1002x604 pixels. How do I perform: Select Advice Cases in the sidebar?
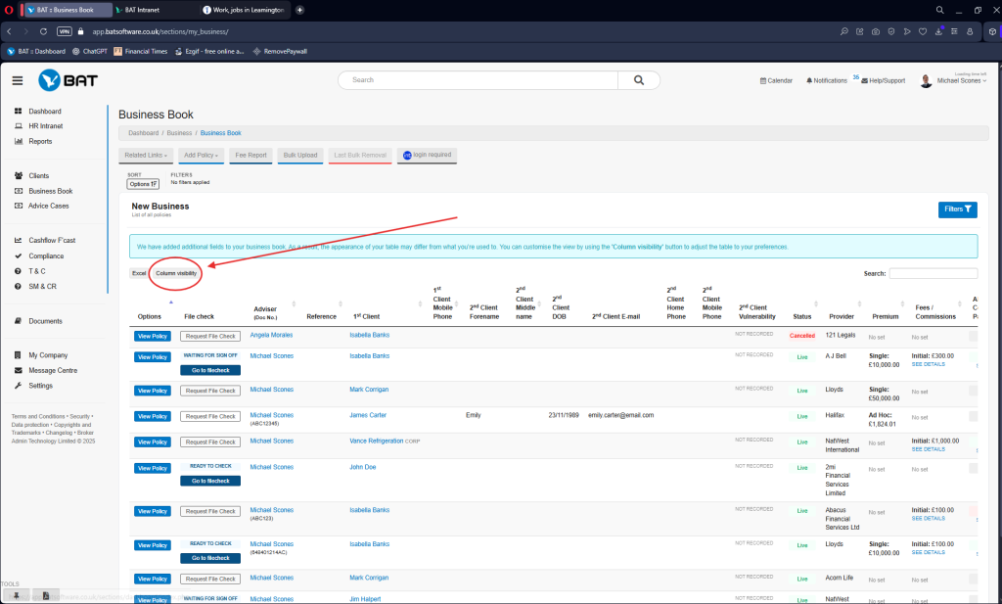(x=49, y=206)
